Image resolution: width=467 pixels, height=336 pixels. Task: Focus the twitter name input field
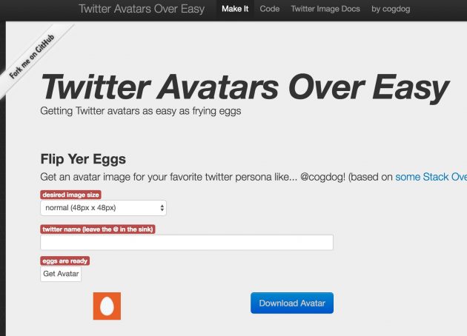[x=187, y=242]
